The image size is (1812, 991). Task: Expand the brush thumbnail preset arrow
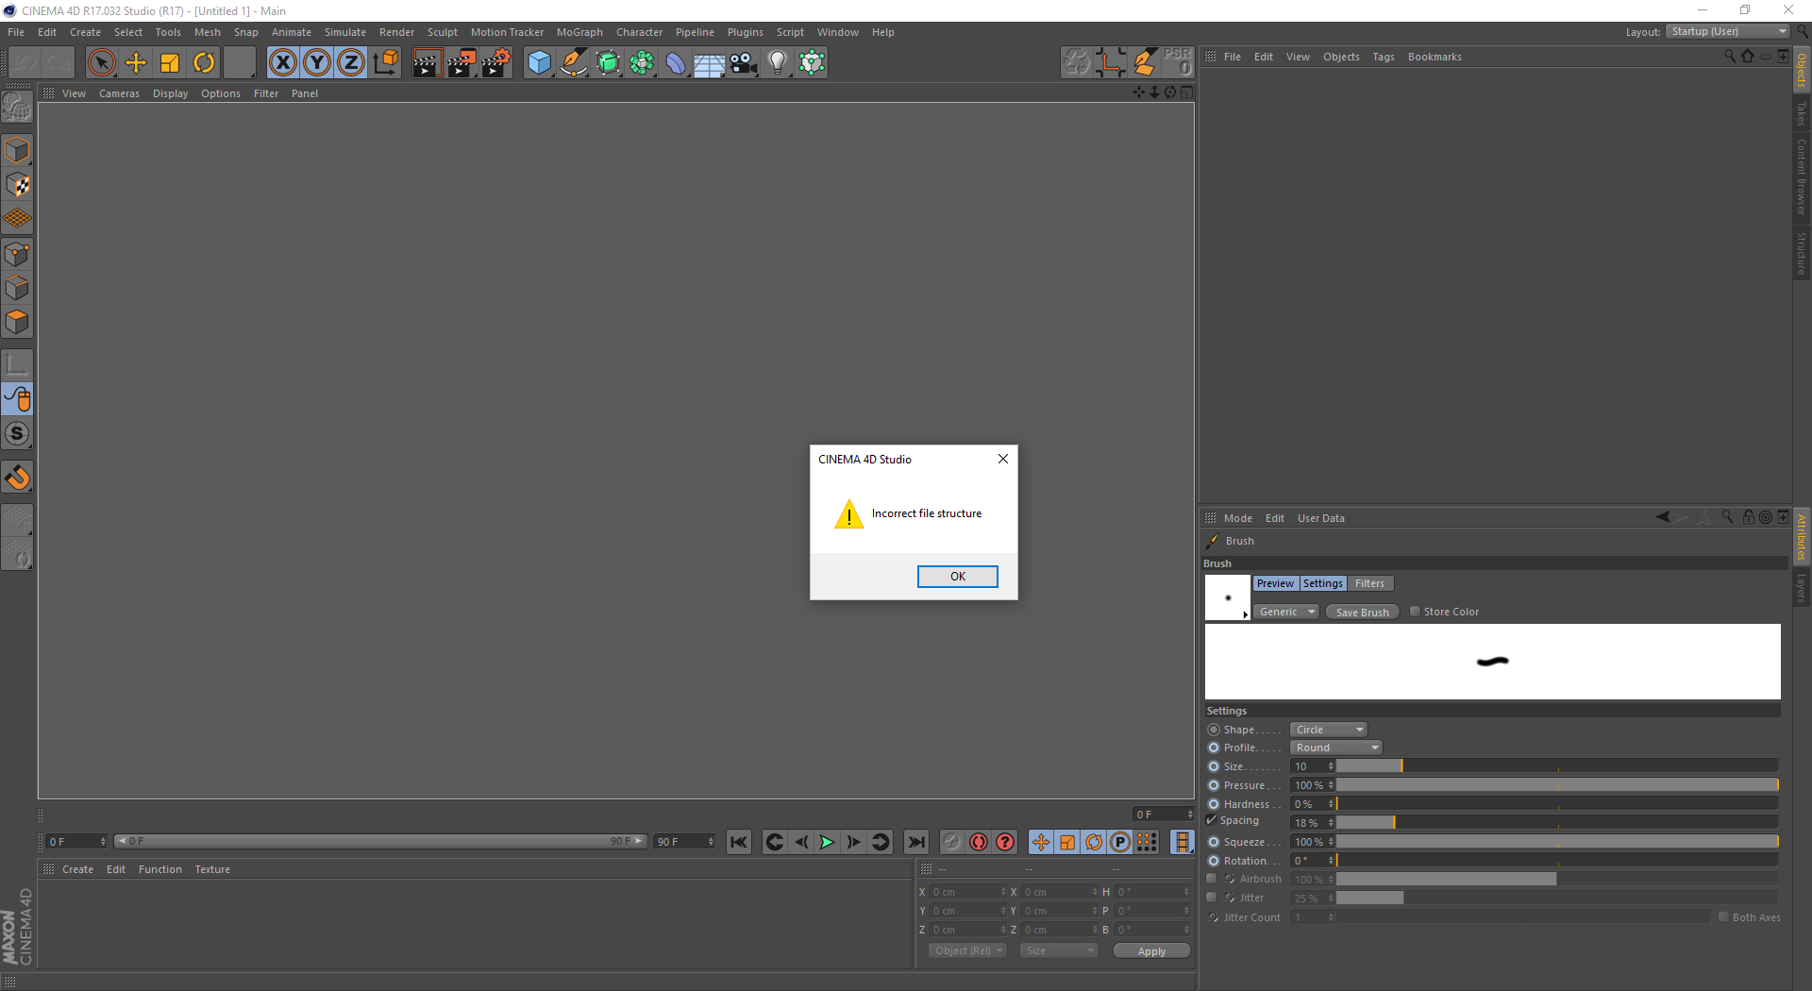[1246, 615]
